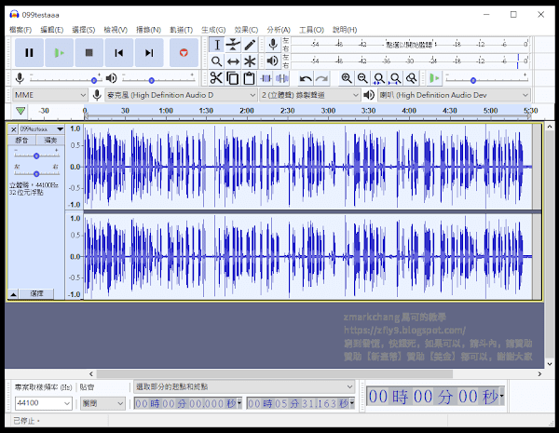The height and width of the screenshot is (433, 559).
Task: Click the track gain slider handle
Action: (36, 156)
